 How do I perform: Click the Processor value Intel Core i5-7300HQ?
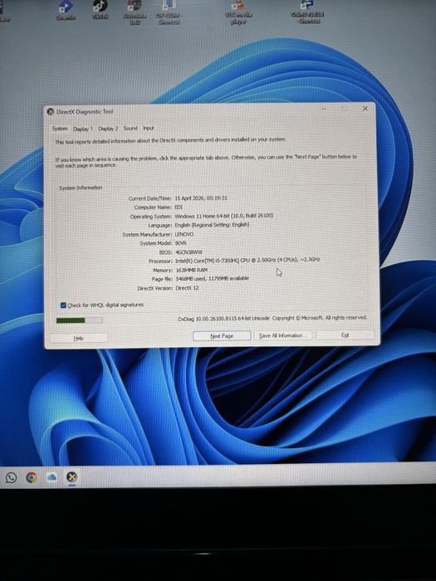tap(247, 260)
